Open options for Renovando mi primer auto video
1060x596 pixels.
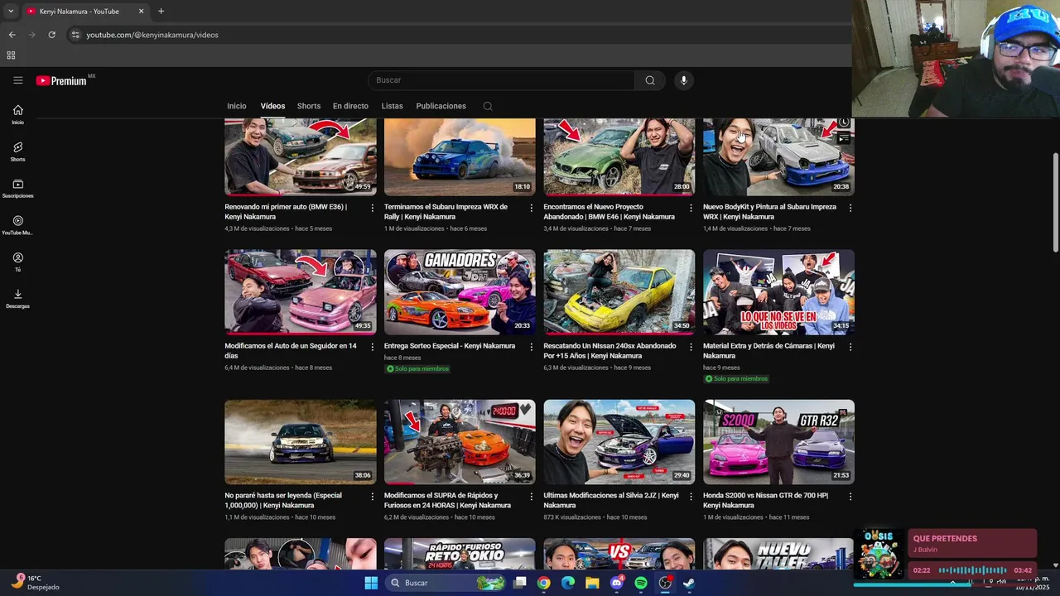pyautogui.click(x=372, y=208)
